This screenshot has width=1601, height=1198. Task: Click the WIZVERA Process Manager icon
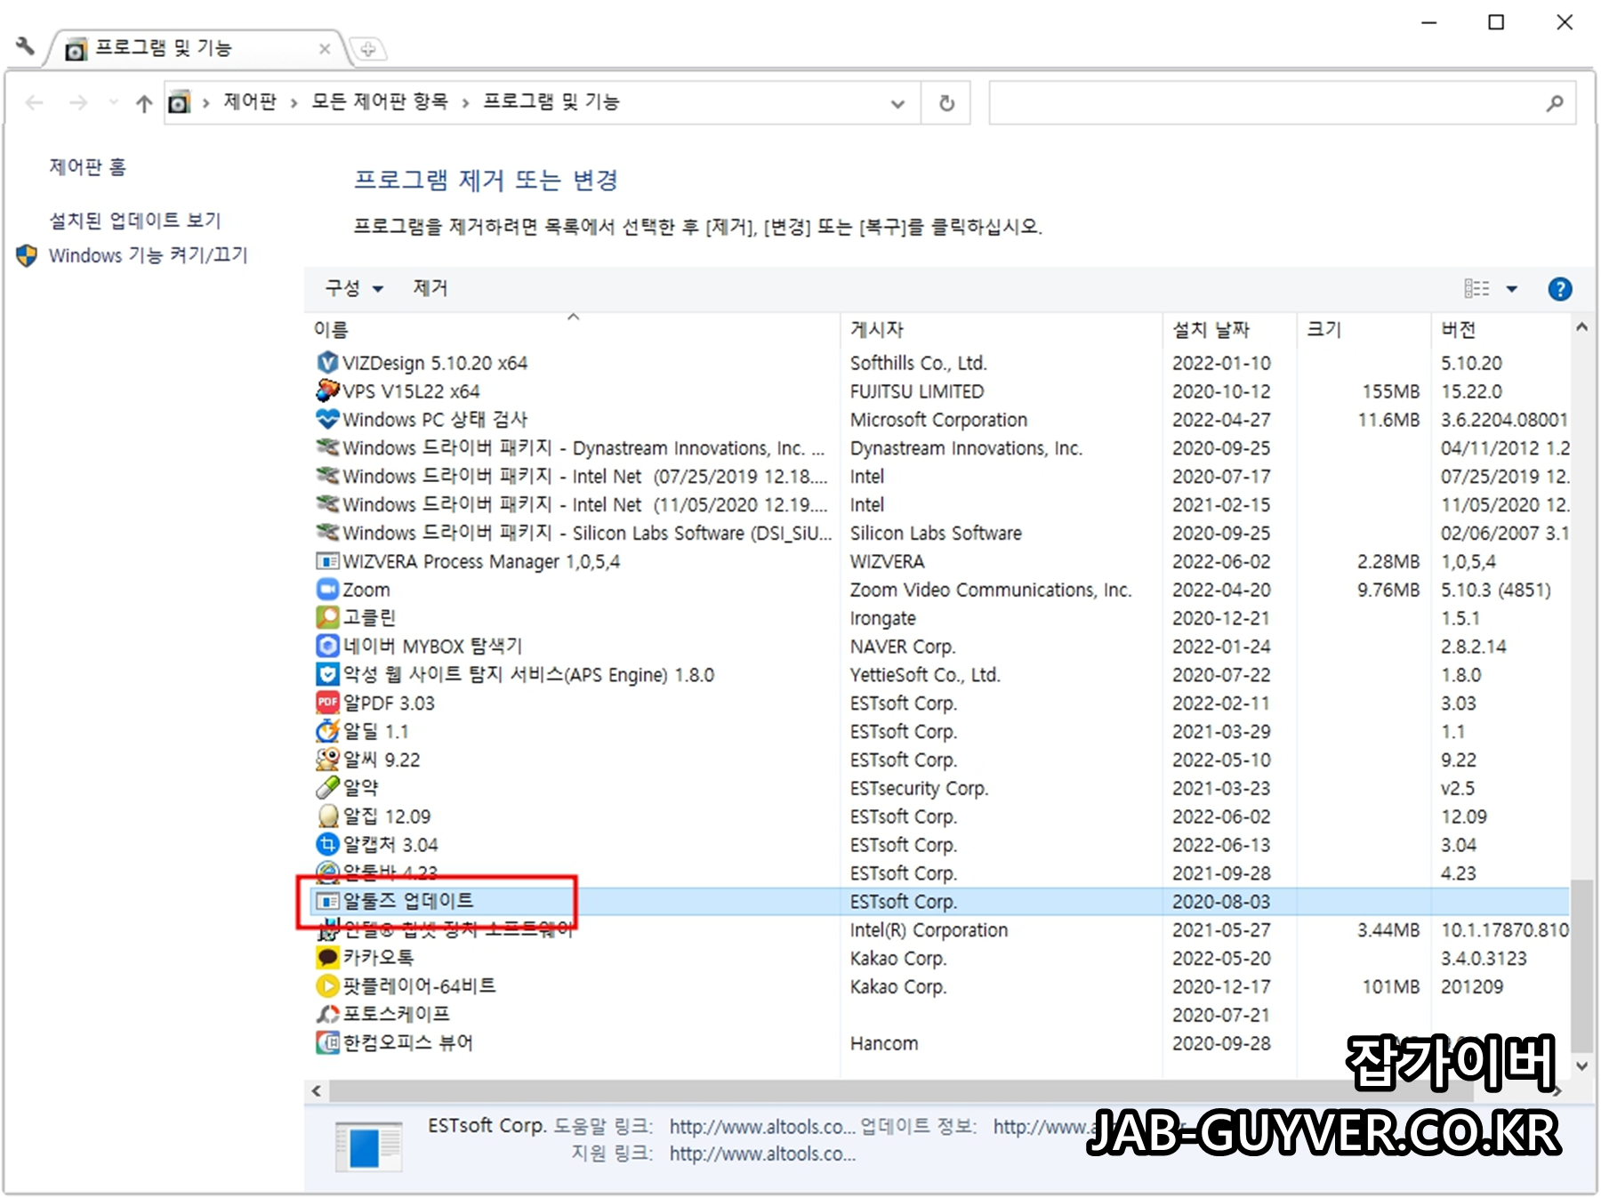point(327,561)
